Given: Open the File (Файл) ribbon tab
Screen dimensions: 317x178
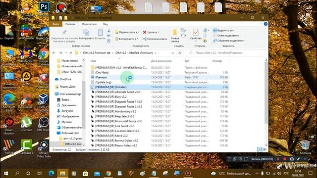Looking at the screenshot, I should coord(56,24).
